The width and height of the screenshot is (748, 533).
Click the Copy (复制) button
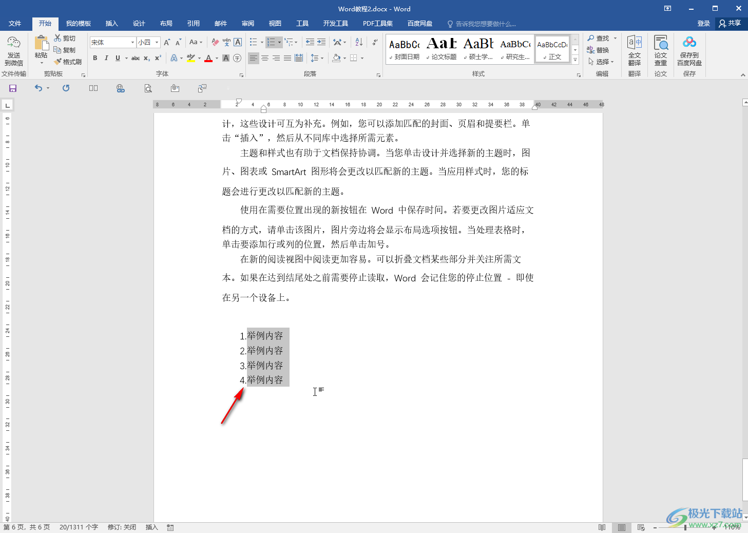65,50
